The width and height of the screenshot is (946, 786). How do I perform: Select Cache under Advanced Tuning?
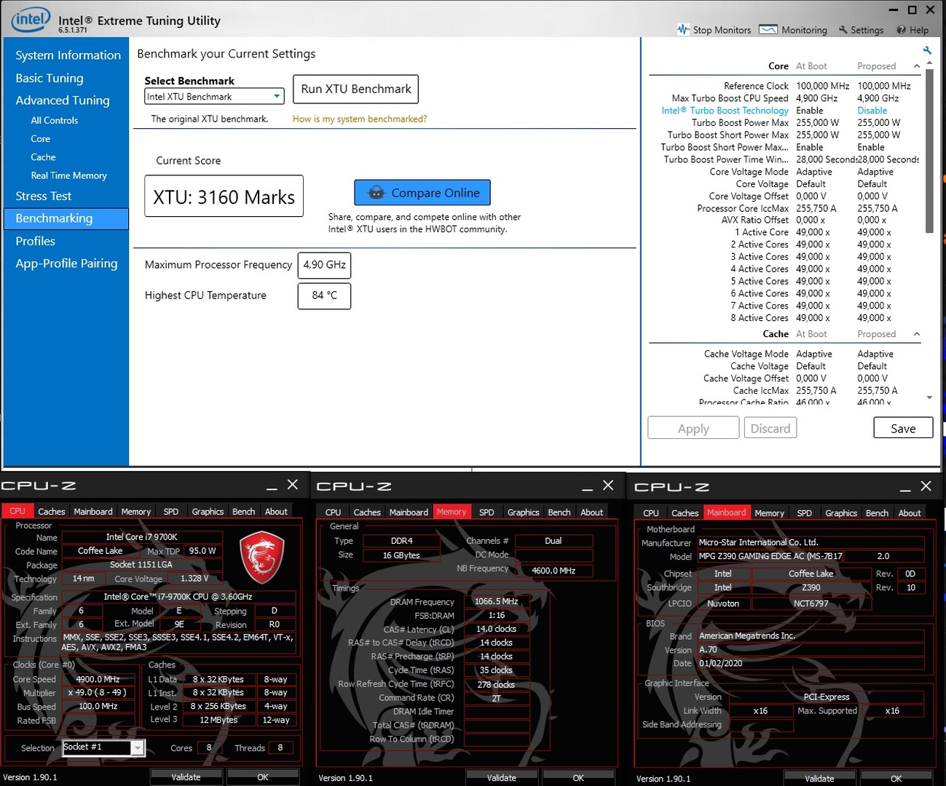pos(43,156)
